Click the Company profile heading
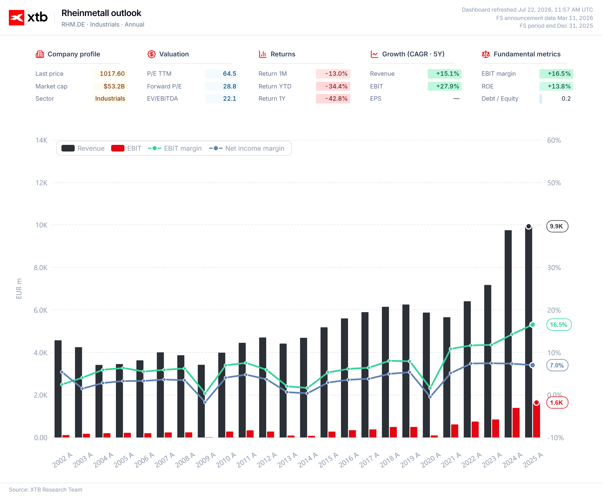Image resolution: width=602 pixels, height=496 pixels. pyautogui.click(x=74, y=54)
